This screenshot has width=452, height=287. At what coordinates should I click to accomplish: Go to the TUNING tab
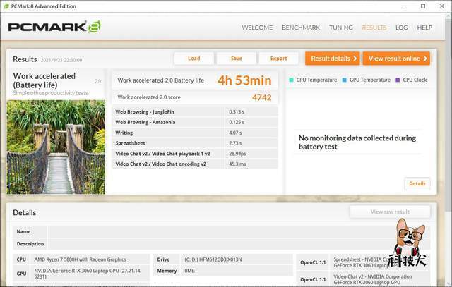click(341, 28)
